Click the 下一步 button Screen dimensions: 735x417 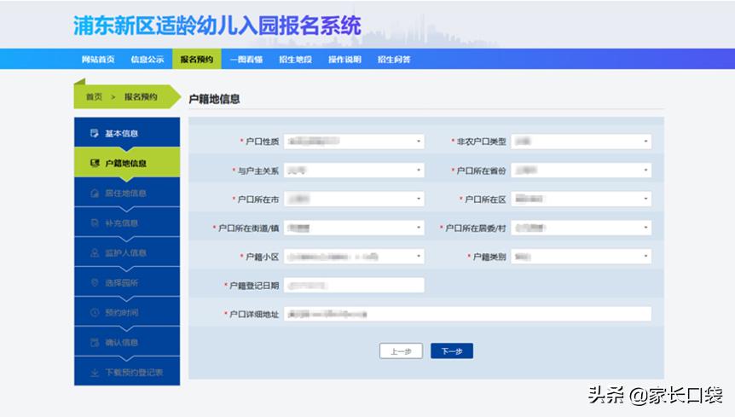pyautogui.click(x=452, y=351)
